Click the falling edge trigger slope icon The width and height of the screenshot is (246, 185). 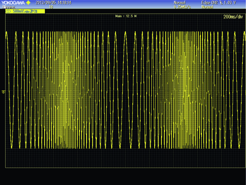click(221, 3)
